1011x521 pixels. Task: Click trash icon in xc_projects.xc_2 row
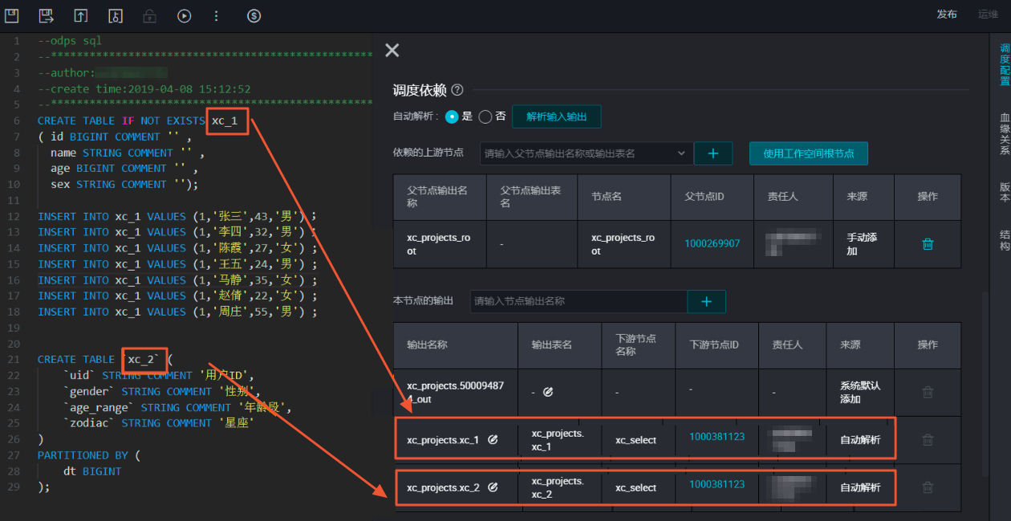(x=928, y=487)
